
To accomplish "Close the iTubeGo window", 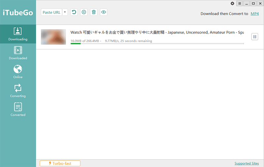I will (x=260, y=4).
